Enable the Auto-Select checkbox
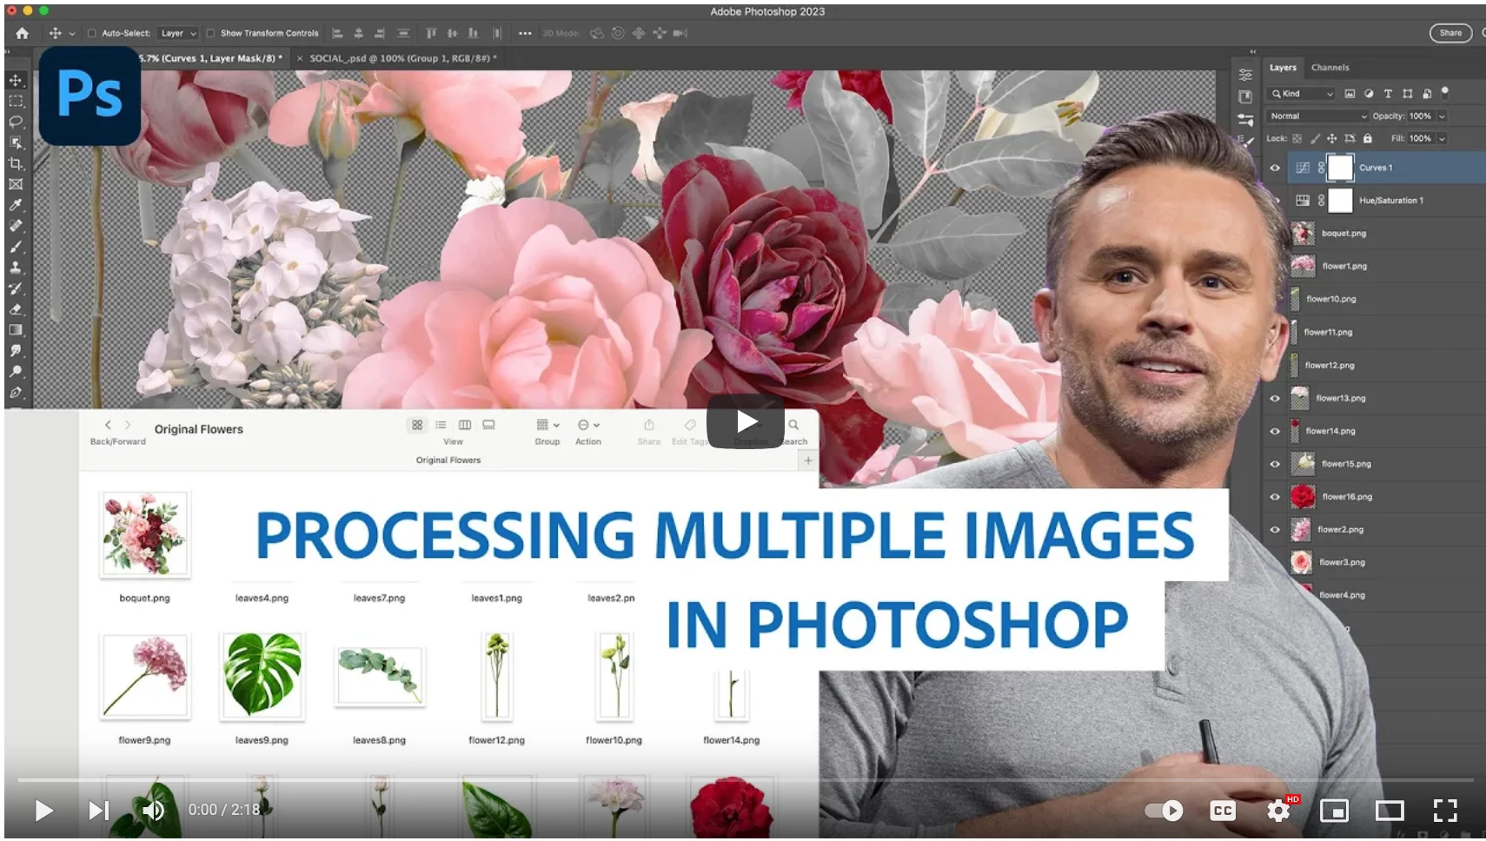 (91, 33)
